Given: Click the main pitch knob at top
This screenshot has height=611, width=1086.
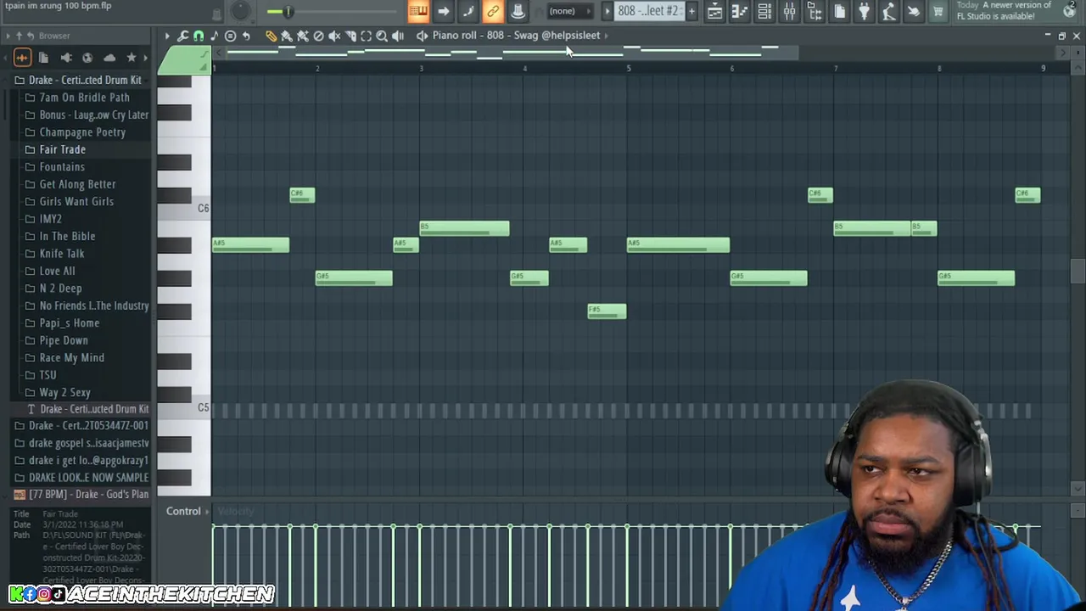Looking at the screenshot, I should click(241, 11).
